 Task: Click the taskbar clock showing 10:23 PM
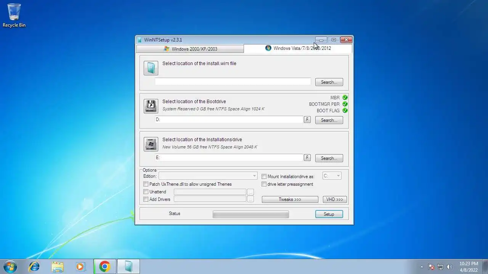[469, 267]
